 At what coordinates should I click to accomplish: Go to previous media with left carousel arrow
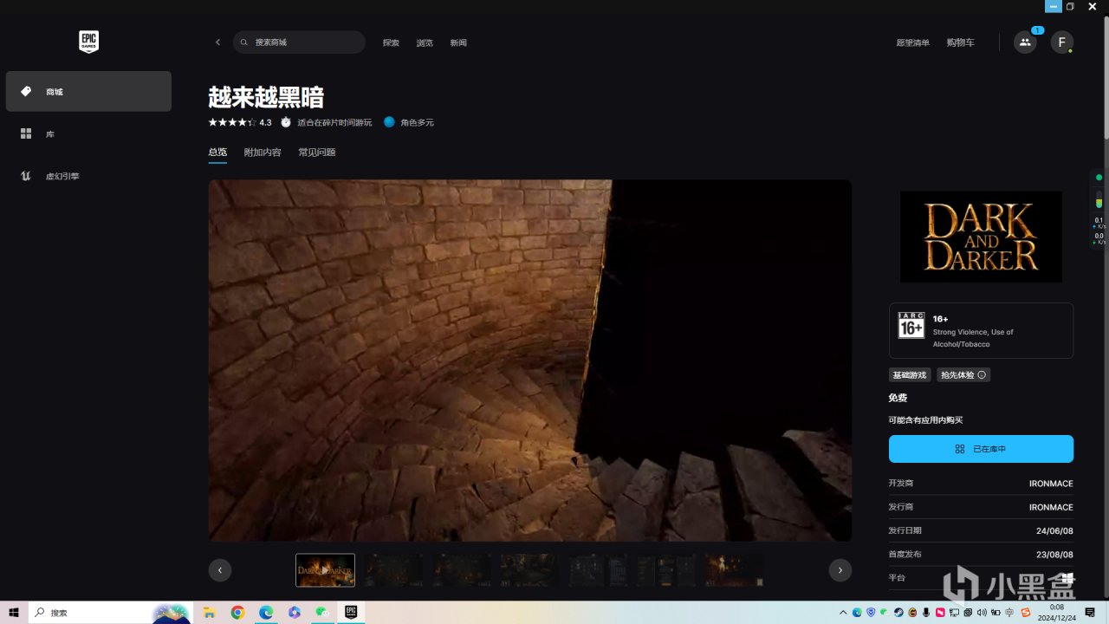(220, 569)
